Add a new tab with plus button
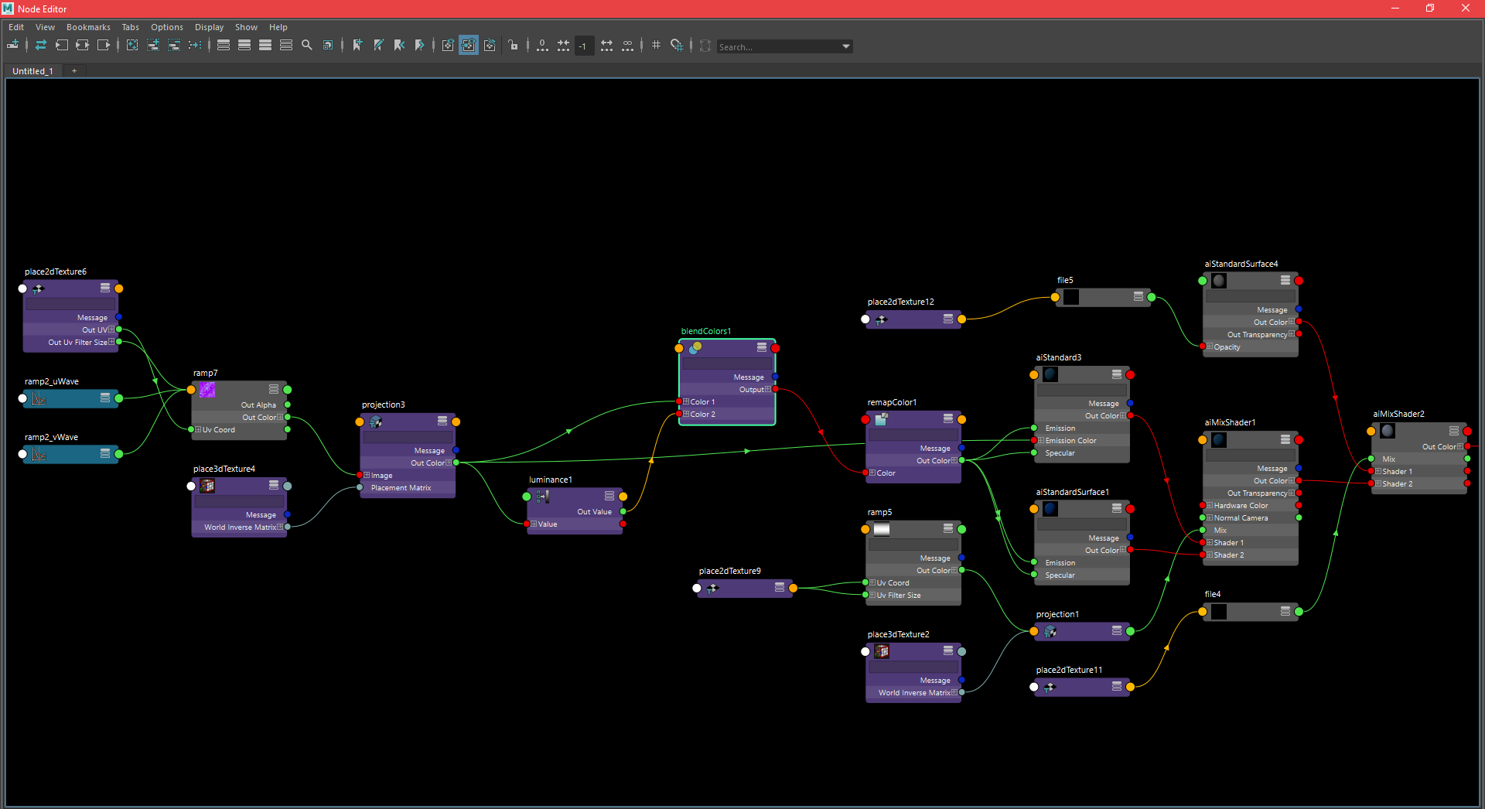This screenshot has height=809, width=1485. click(x=74, y=71)
